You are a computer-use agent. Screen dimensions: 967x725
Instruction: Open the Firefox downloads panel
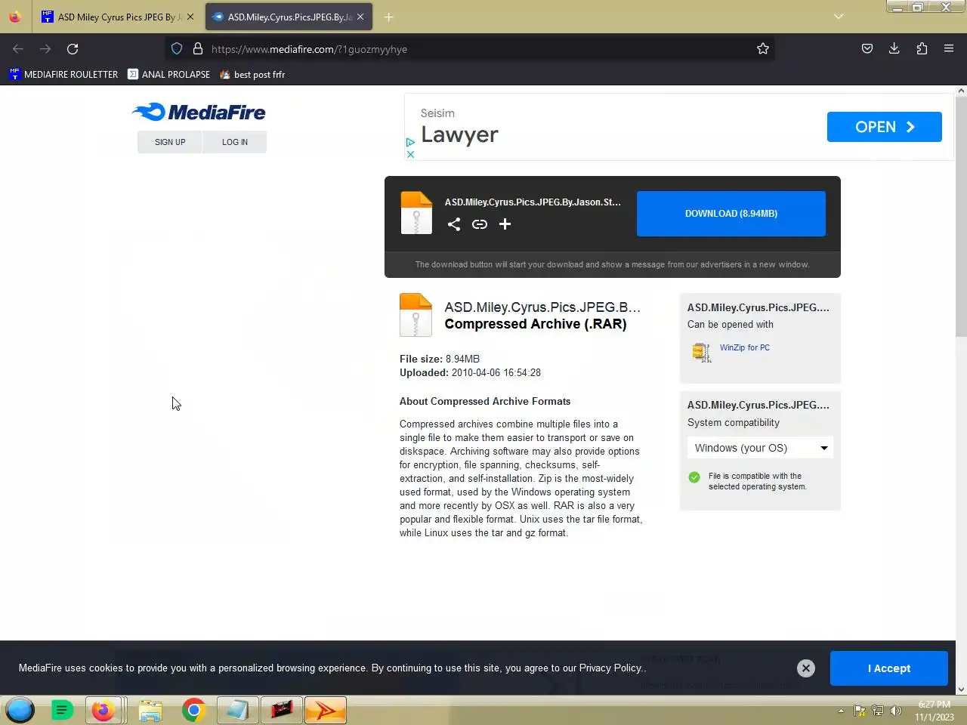894,49
